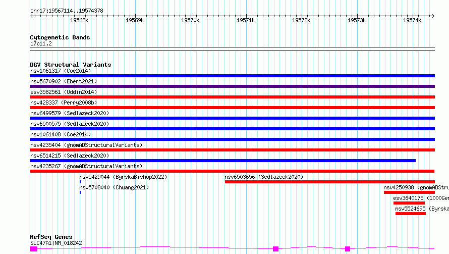Click the nsv6503656 (Sedlazeck2020) label
The image size is (449, 254).
coord(264,177)
